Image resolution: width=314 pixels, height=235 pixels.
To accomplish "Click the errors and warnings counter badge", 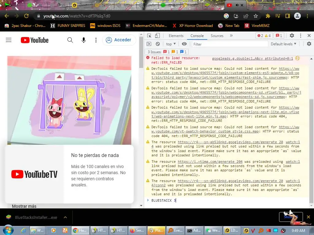I will click(264, 35).
